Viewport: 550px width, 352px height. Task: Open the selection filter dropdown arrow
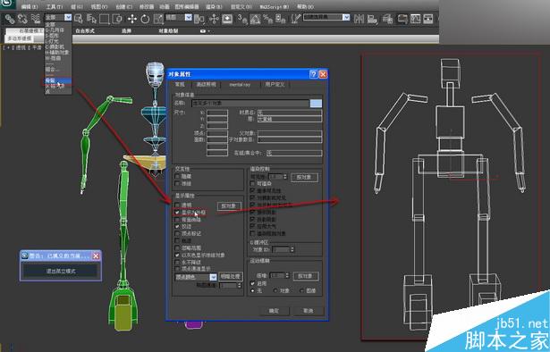[68, 17]
